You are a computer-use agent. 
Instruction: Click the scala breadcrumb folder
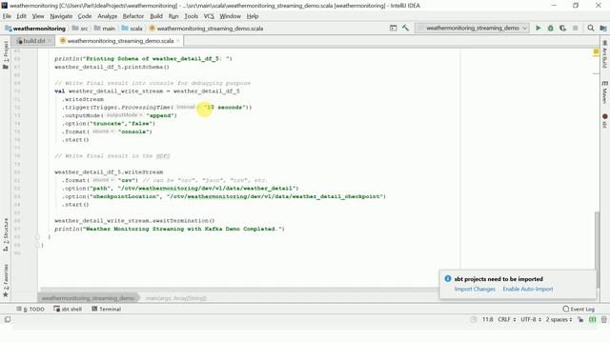(x=132, y=29)
